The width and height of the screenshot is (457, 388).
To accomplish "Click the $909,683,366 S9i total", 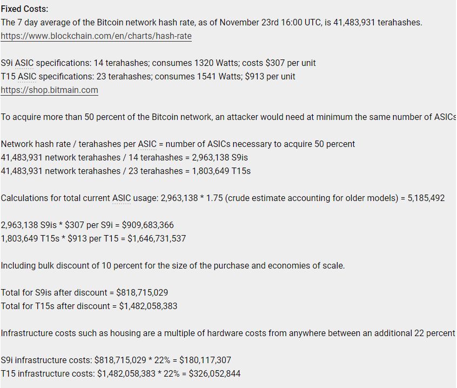I will (x=148, y=225).
